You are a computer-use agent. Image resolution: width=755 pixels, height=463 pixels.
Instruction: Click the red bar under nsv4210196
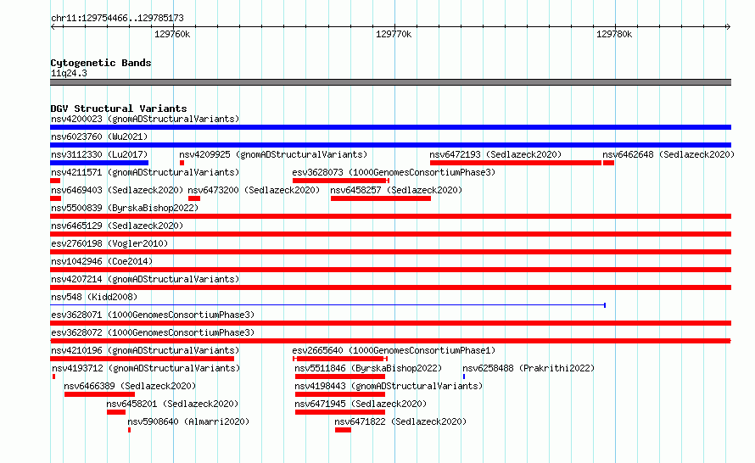[x=142, y=359]
